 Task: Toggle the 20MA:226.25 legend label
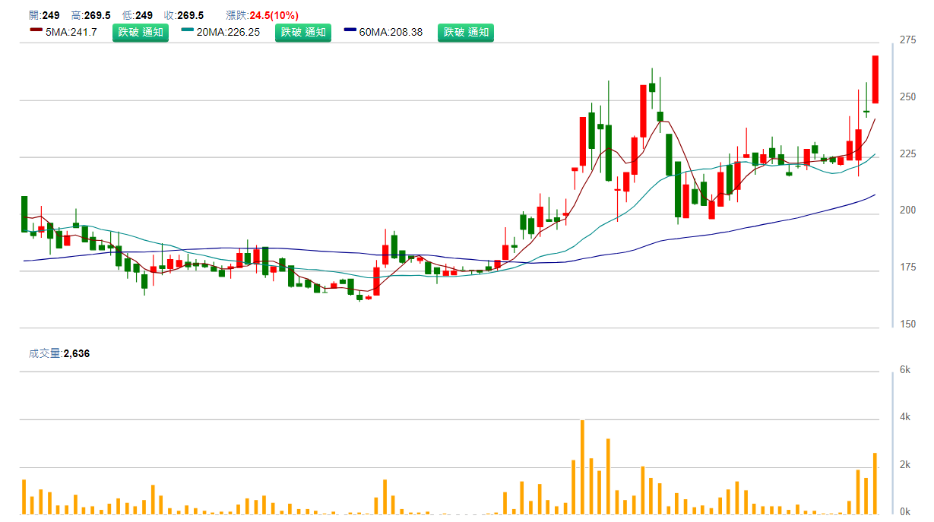point(228,32)
